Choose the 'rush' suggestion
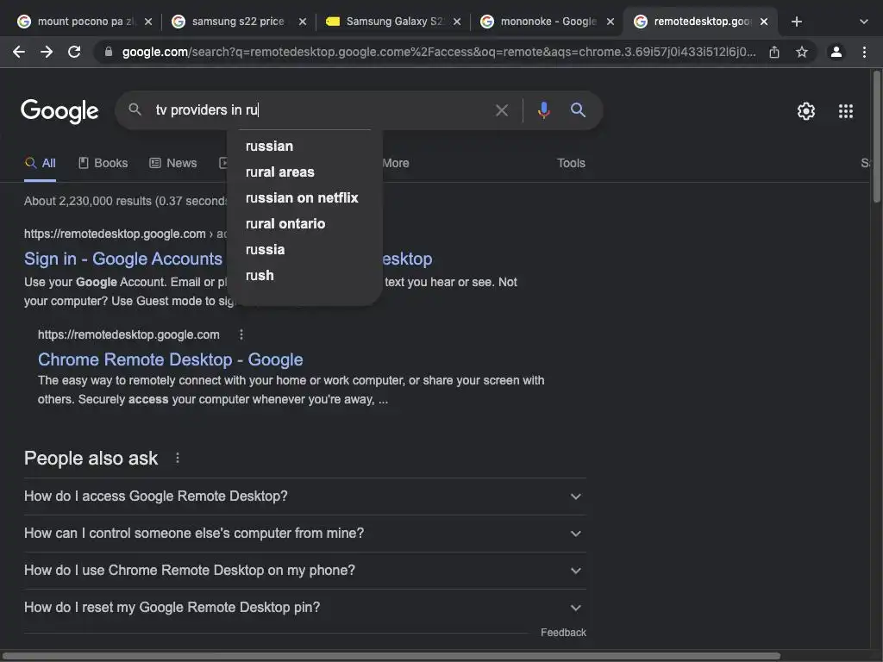The width and height of the screenshot is (883, 662). pos(304,276)
